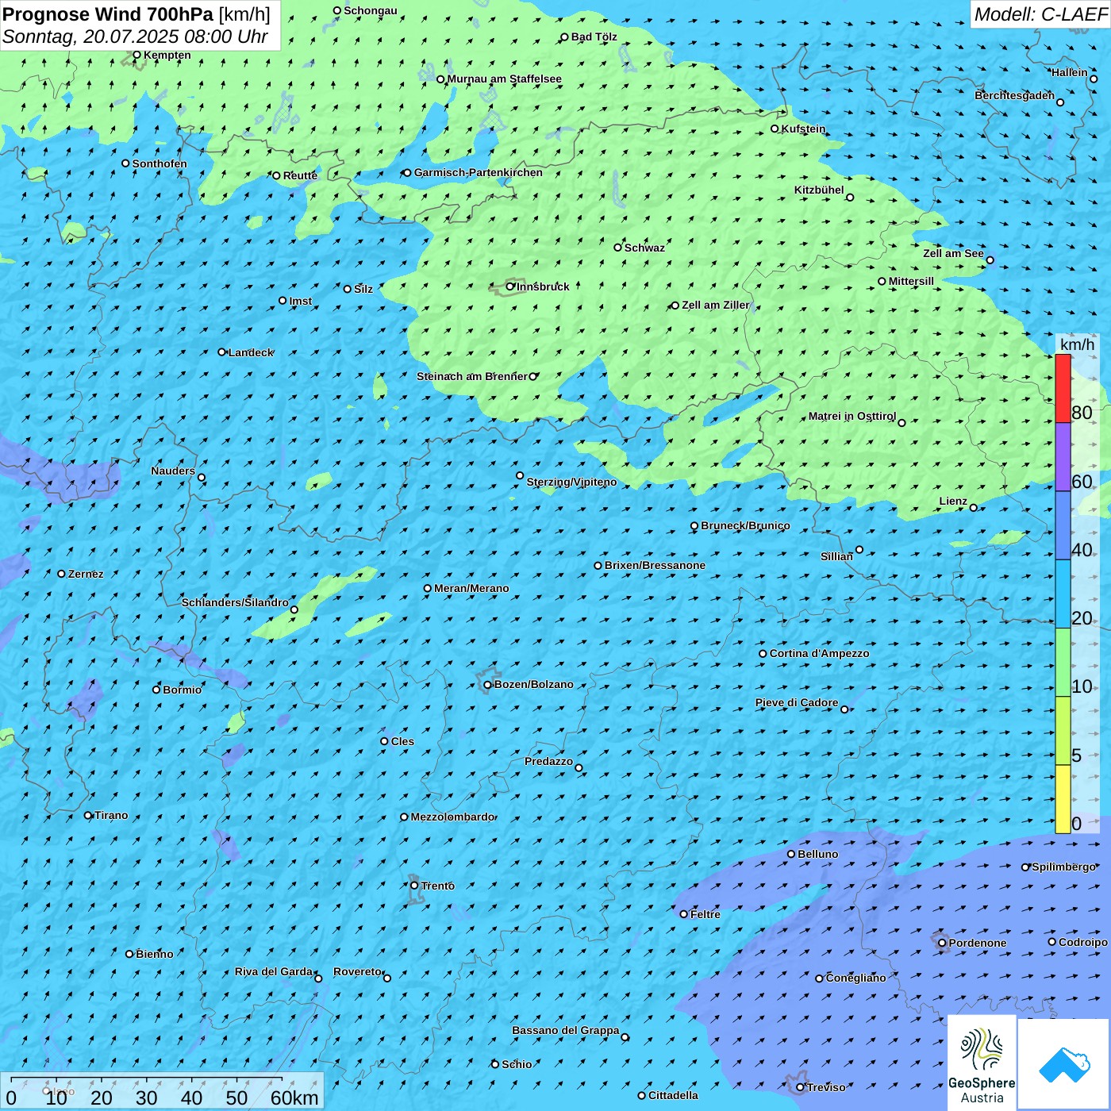
Task: Click the 'Brixen/Bressanone' map label
Action: [655, 565]
